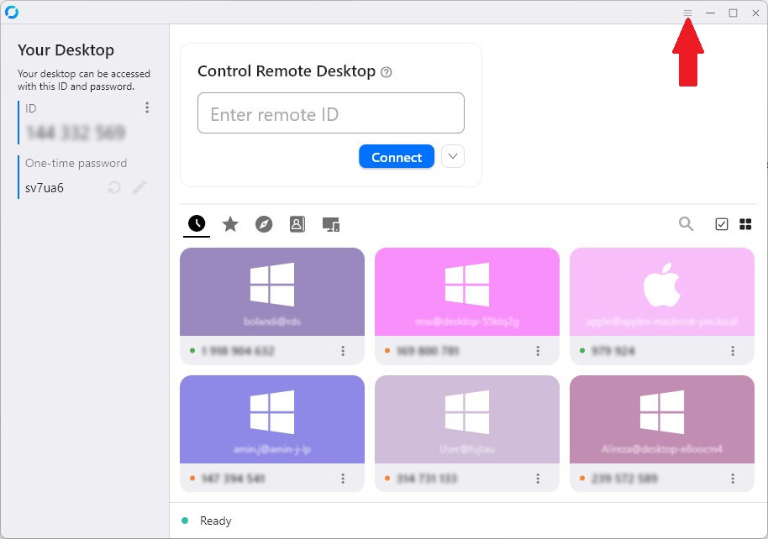The image size is (768, 539).
Task: Open the Address book tab
Action: point(297,224)
